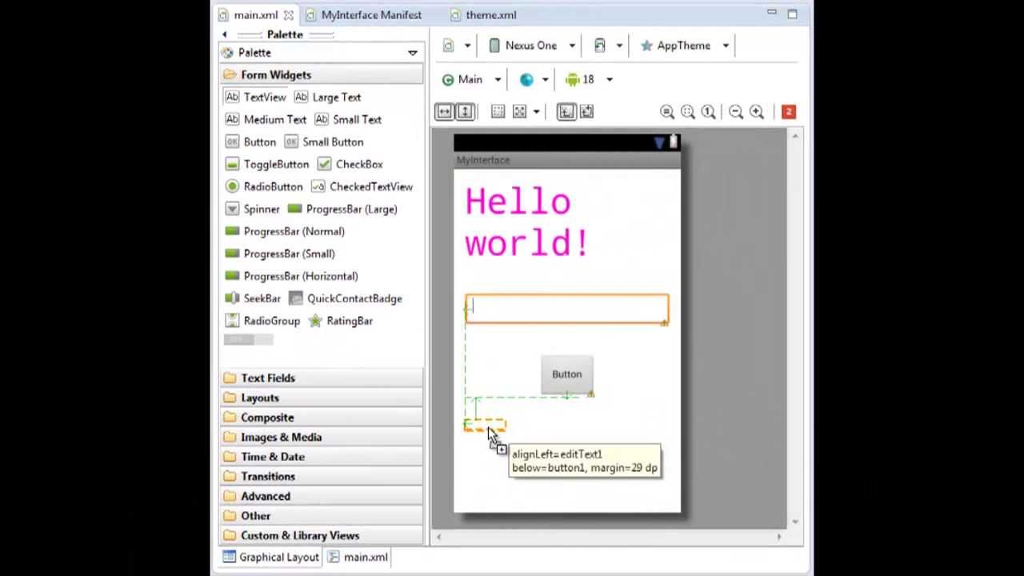The width and height of the screenshot is (1024, 576).
Task: Choose the Small Button widget in palette
Action: (324, 142)
